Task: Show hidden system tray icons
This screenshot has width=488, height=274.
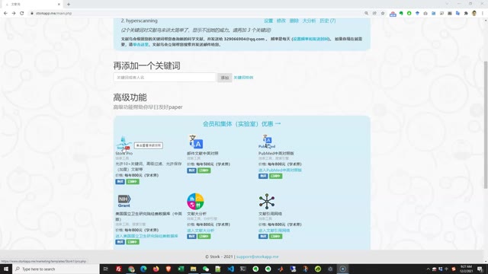Action: tap(428, 269)
